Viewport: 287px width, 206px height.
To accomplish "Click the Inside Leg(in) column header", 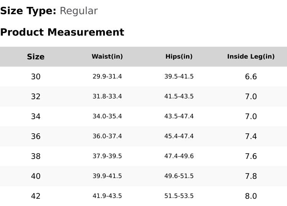I will click(x=251, y=57).
